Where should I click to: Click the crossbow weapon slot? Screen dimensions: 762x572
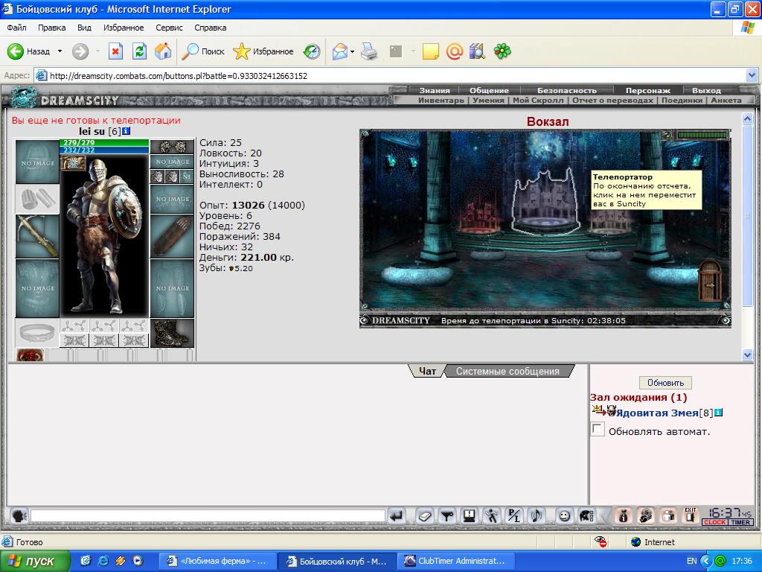click(37, 236)
